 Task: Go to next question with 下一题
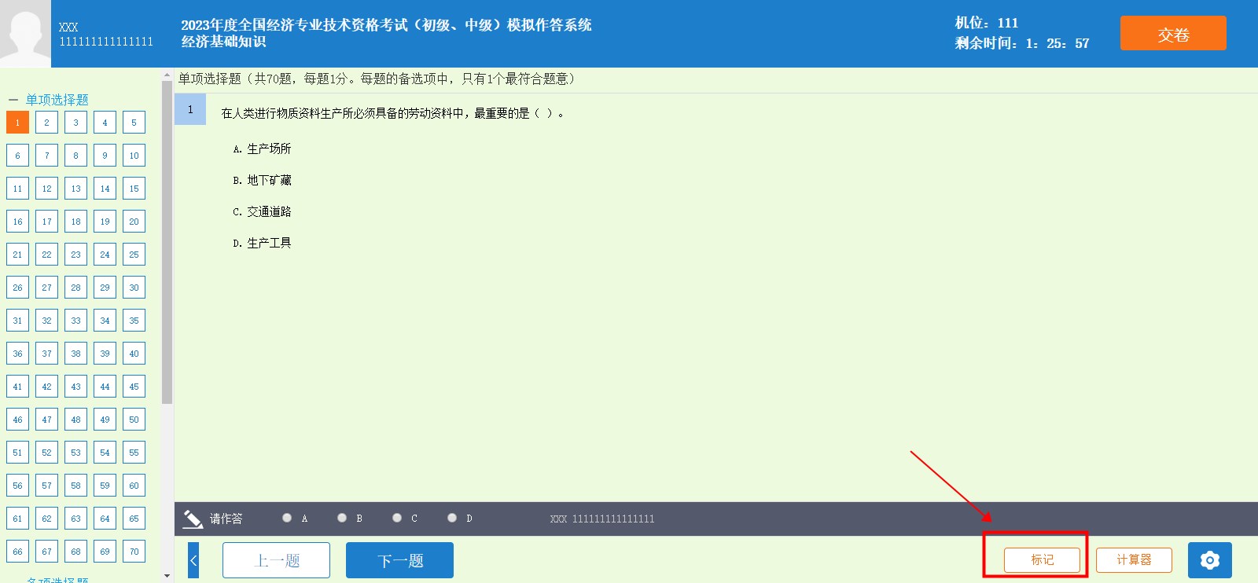point(399,560)
